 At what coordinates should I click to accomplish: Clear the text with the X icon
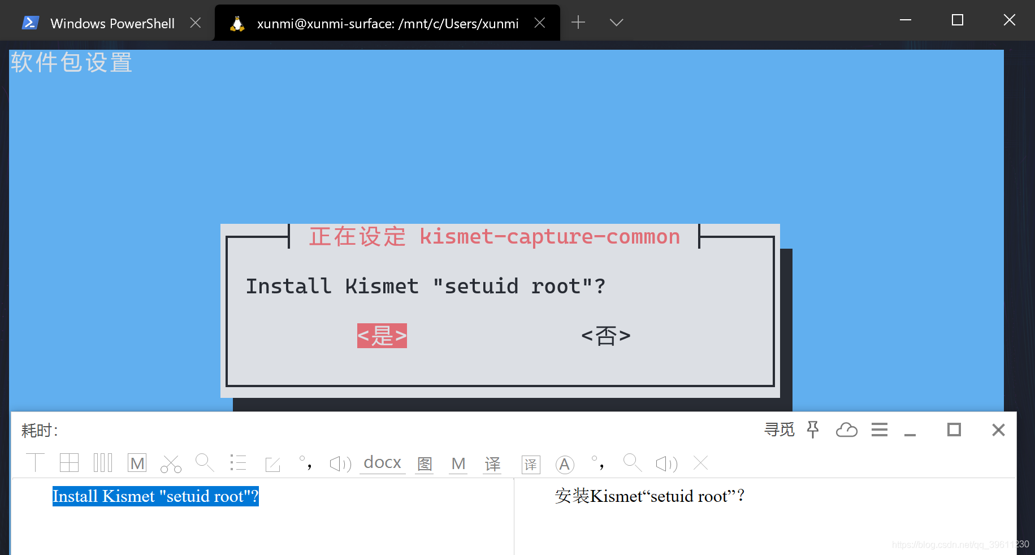pos(700,463)
